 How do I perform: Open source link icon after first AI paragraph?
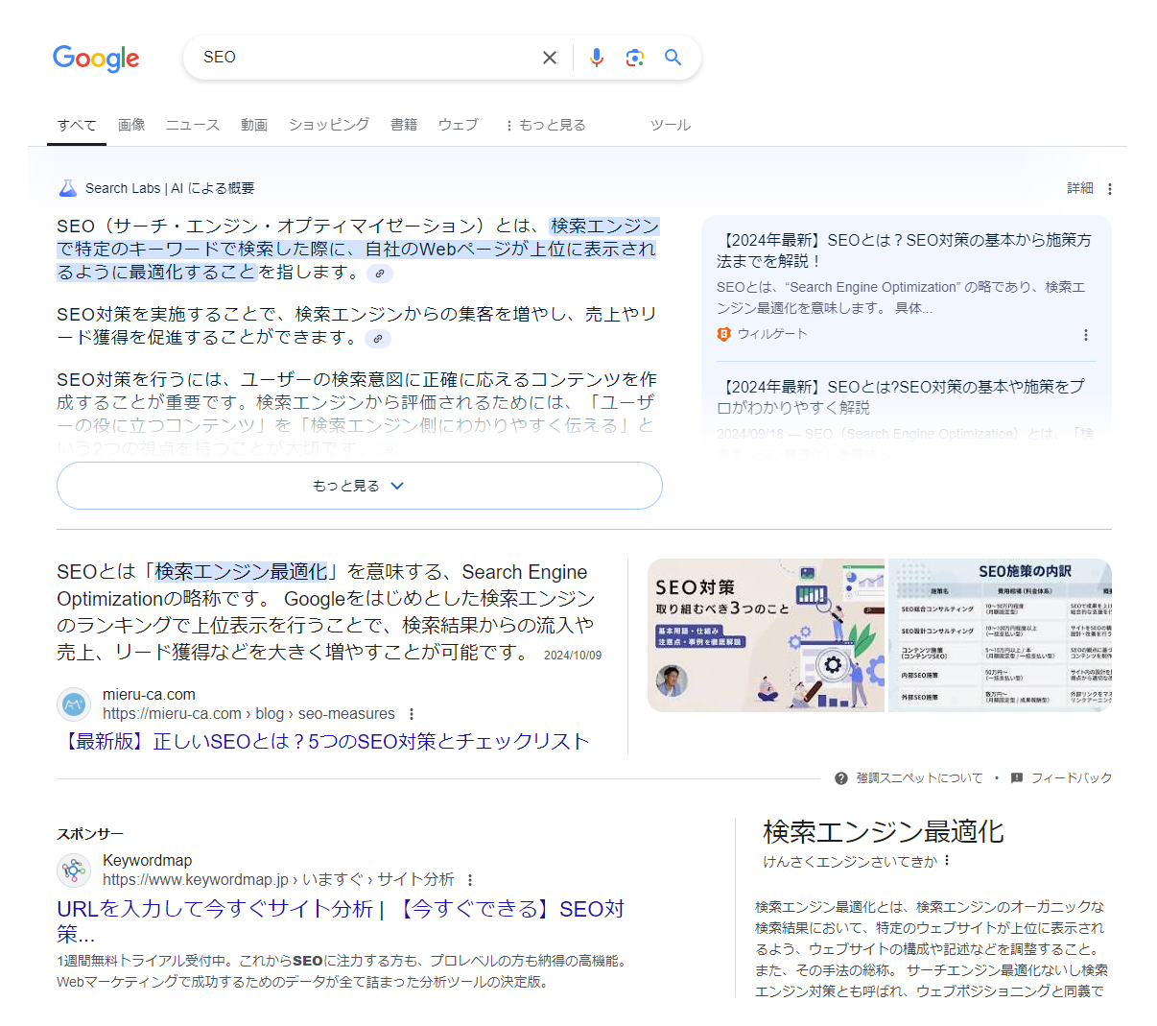380,274
